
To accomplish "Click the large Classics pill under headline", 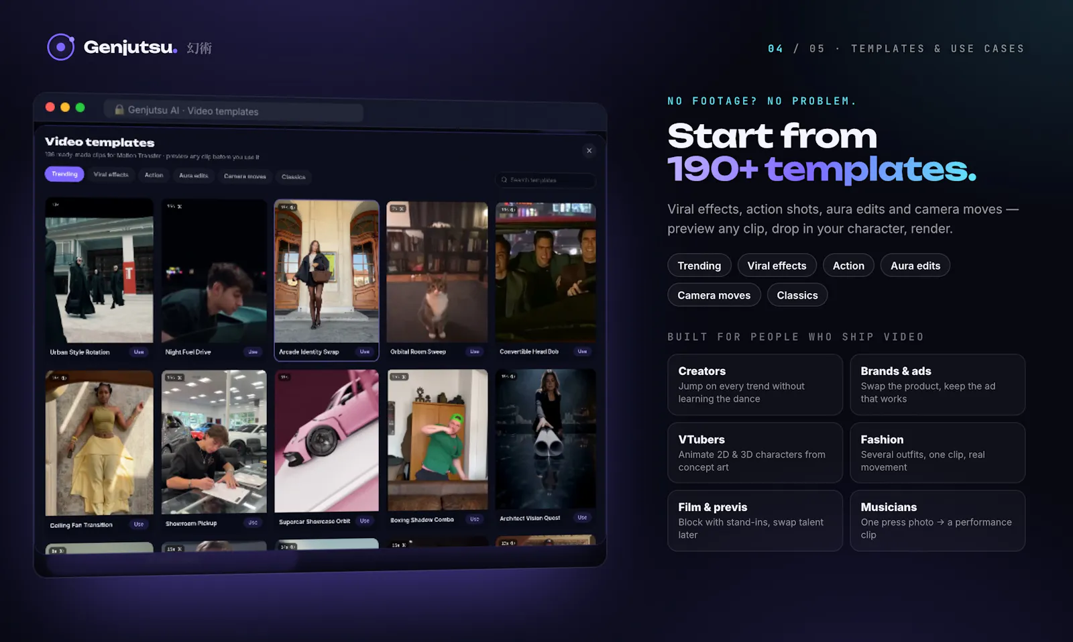I will 797,295.
